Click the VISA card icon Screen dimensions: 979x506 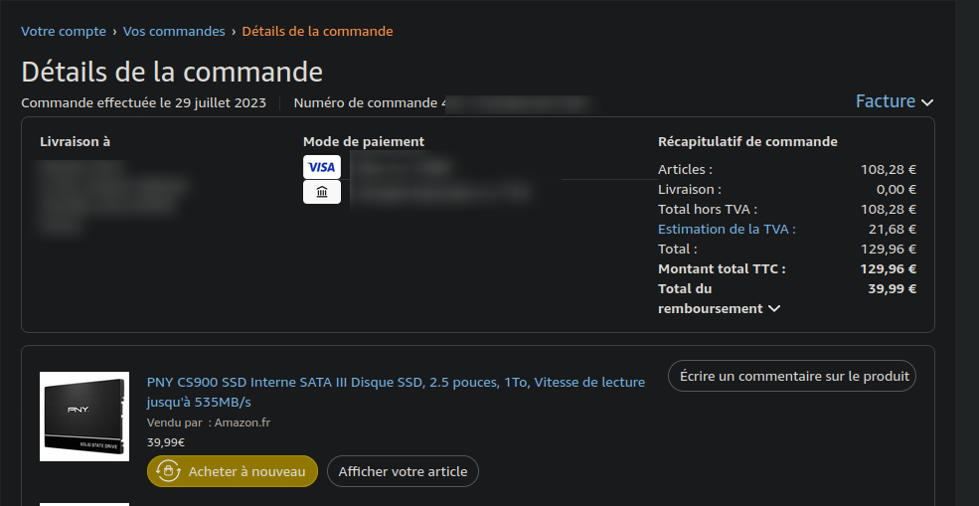pos(322,167)
